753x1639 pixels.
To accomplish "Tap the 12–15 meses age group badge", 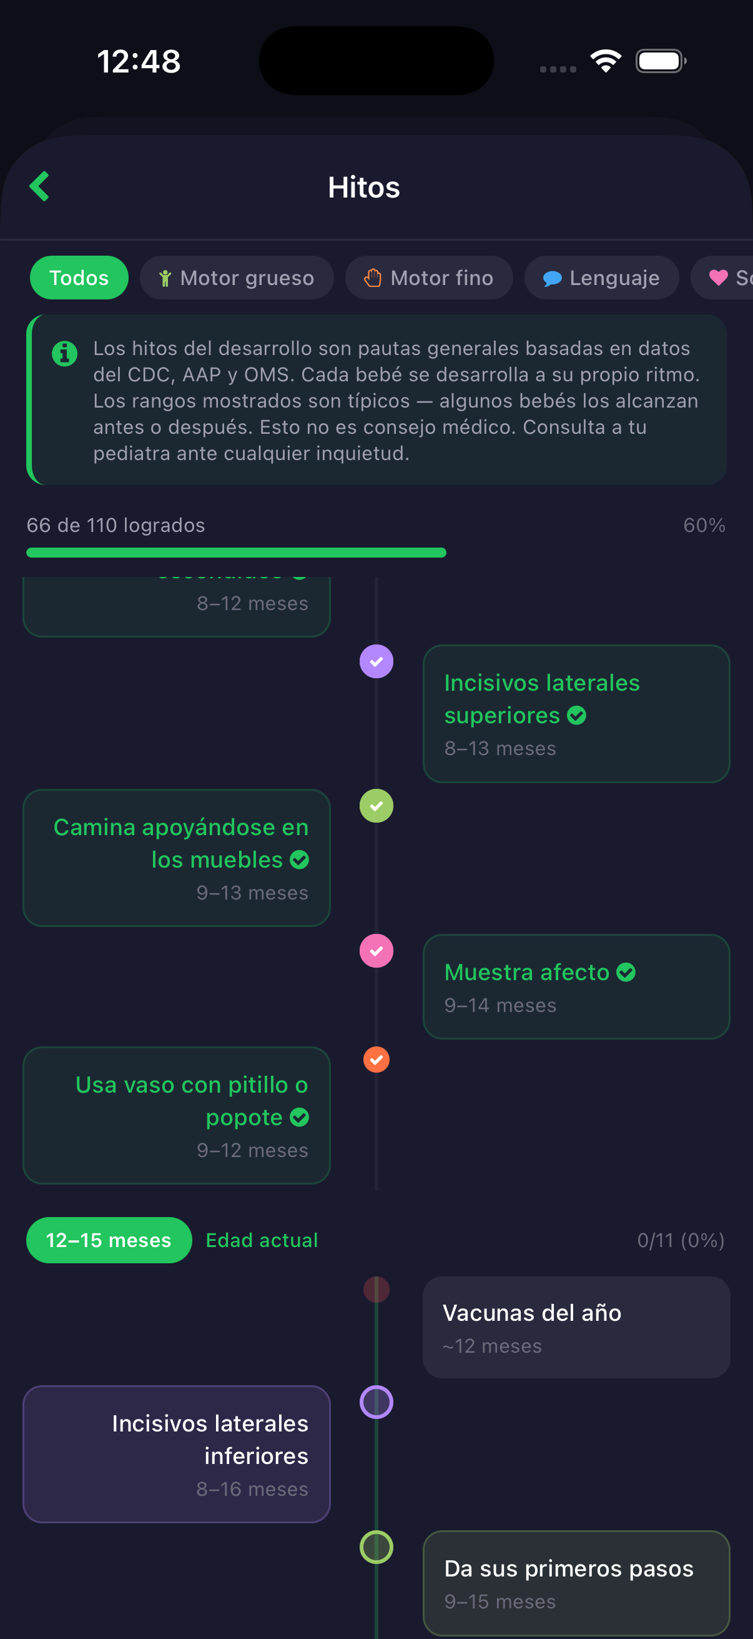I will 109,1240.
